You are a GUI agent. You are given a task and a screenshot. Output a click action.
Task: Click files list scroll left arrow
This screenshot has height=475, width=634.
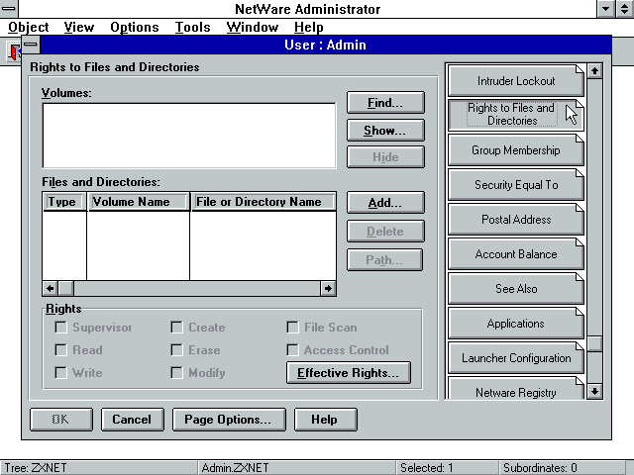pos(51,288)
